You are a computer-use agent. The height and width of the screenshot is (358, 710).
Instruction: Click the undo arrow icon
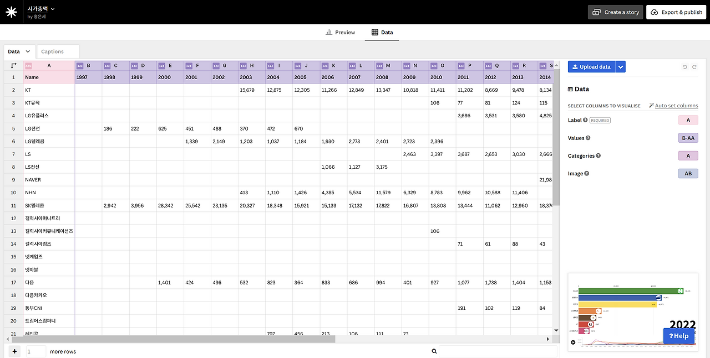684,66
